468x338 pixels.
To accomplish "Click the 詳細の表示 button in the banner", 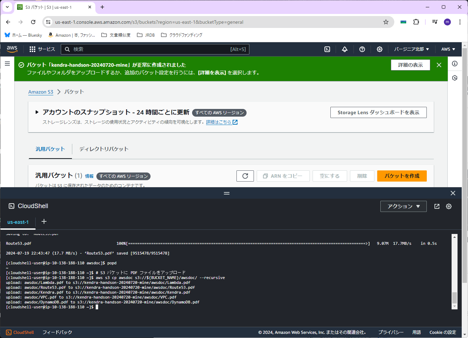I will (410, 65).
